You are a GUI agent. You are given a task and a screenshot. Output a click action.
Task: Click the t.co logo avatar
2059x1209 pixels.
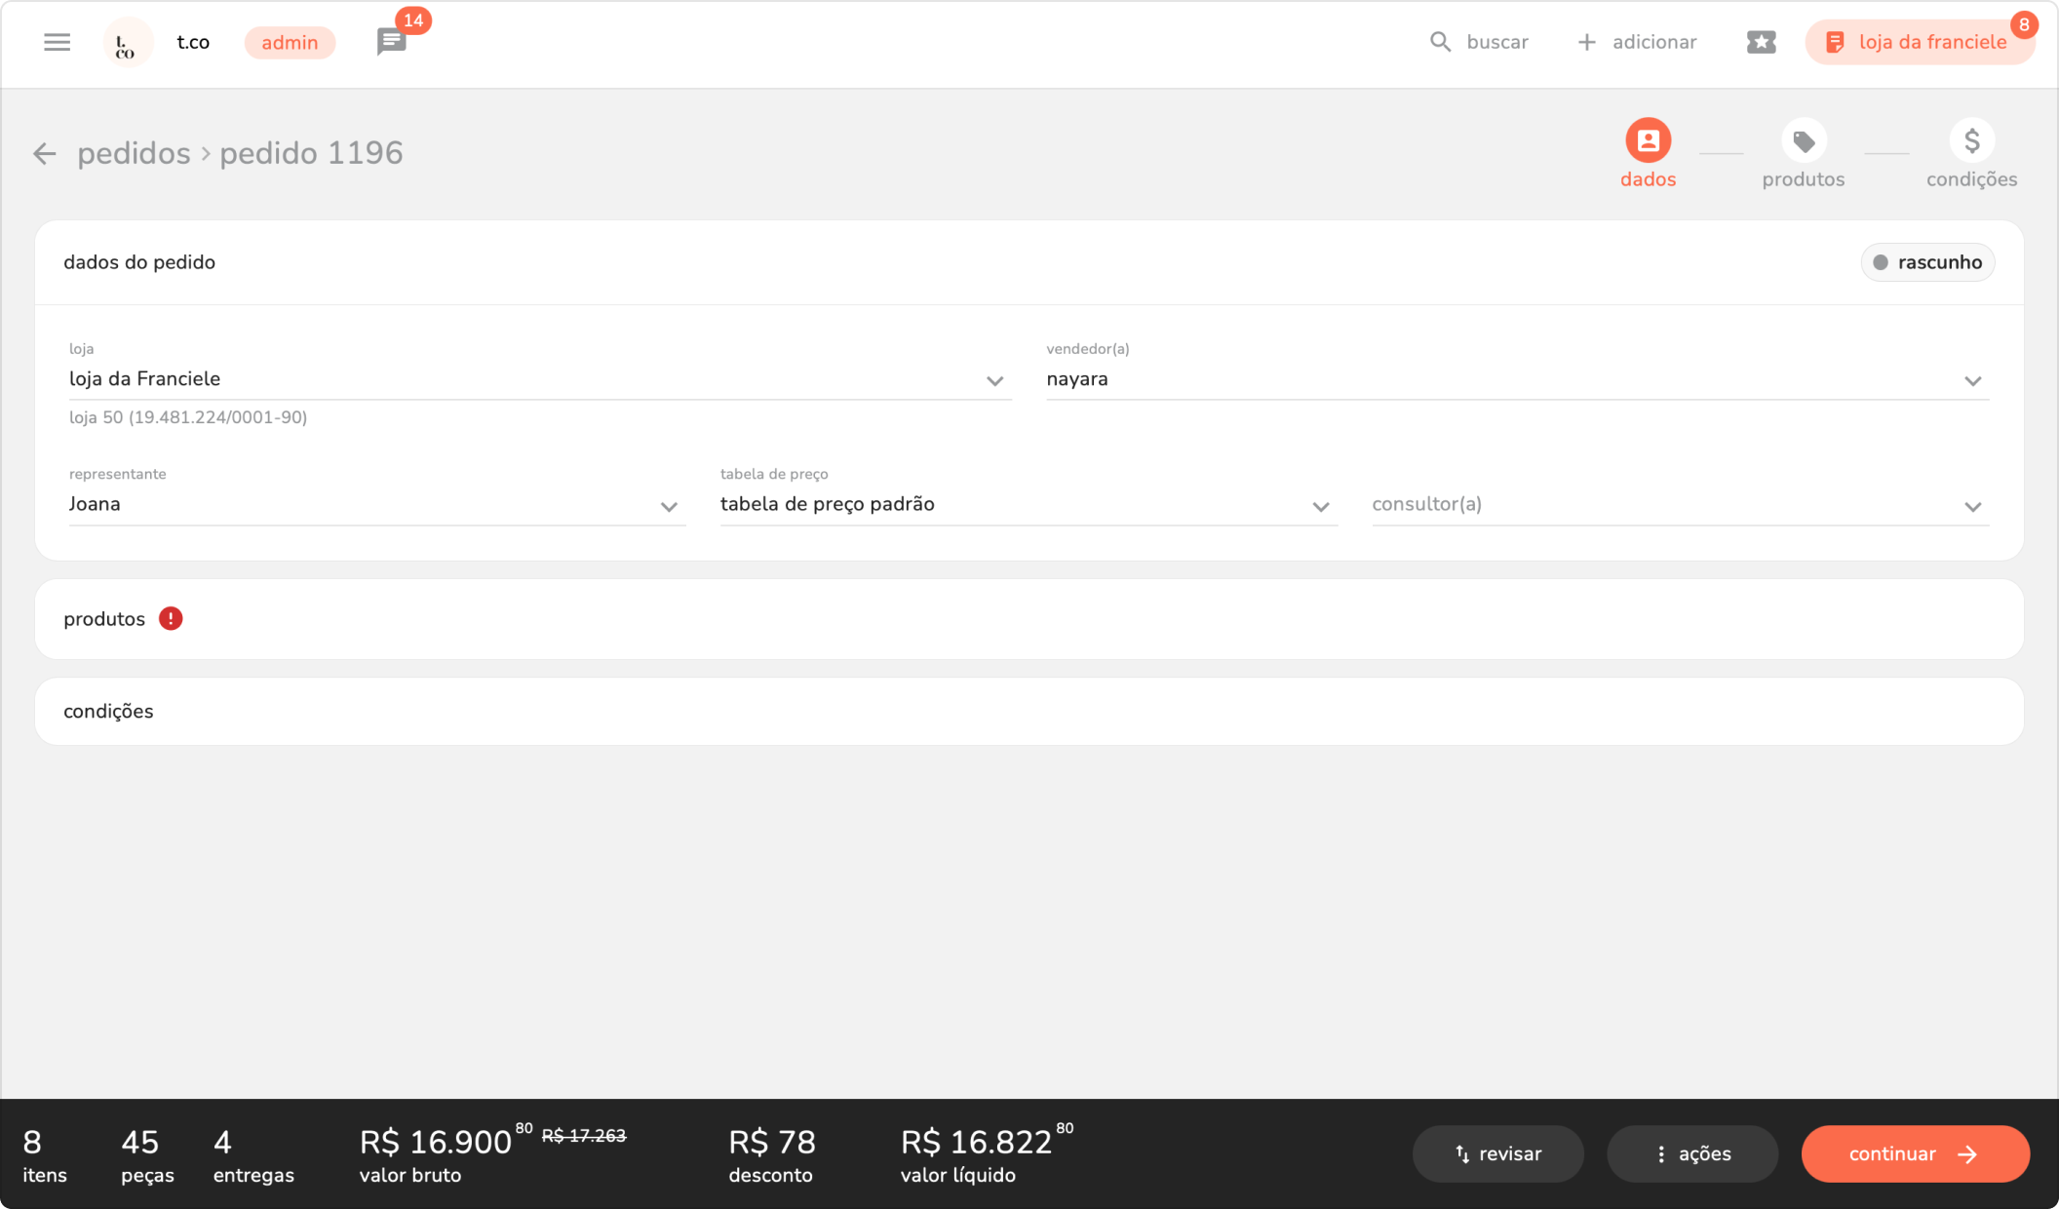(127, 43)
